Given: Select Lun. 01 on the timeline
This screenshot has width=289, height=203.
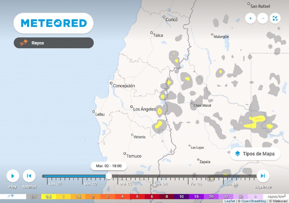Looking at the screenshot, I should tap(55, 184).
